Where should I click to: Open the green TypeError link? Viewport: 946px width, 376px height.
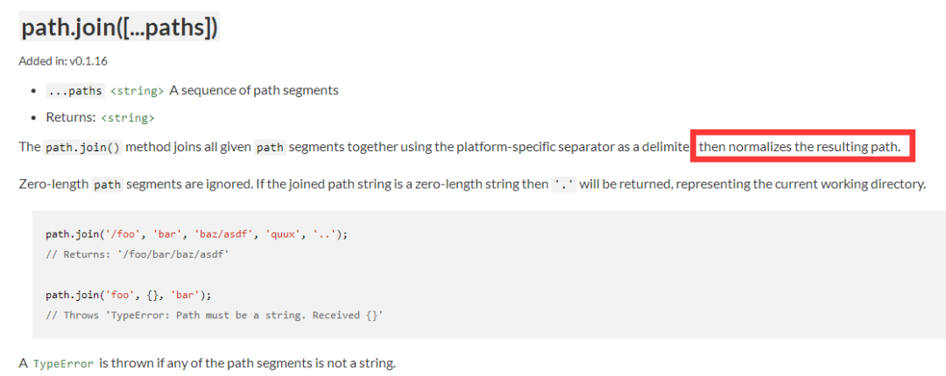point(63,364)
